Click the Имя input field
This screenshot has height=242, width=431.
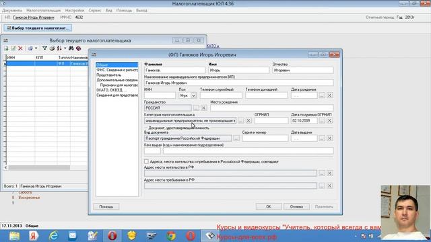[x=238, y=70]
